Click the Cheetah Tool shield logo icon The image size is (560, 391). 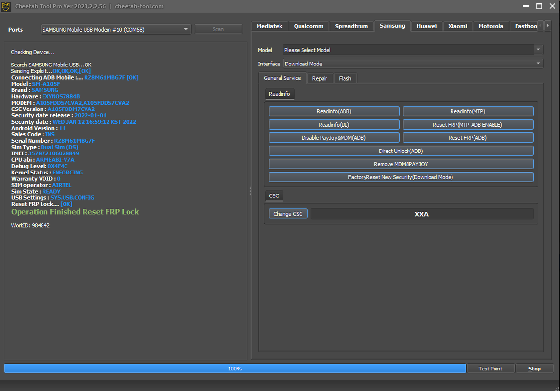pos(6,6)
